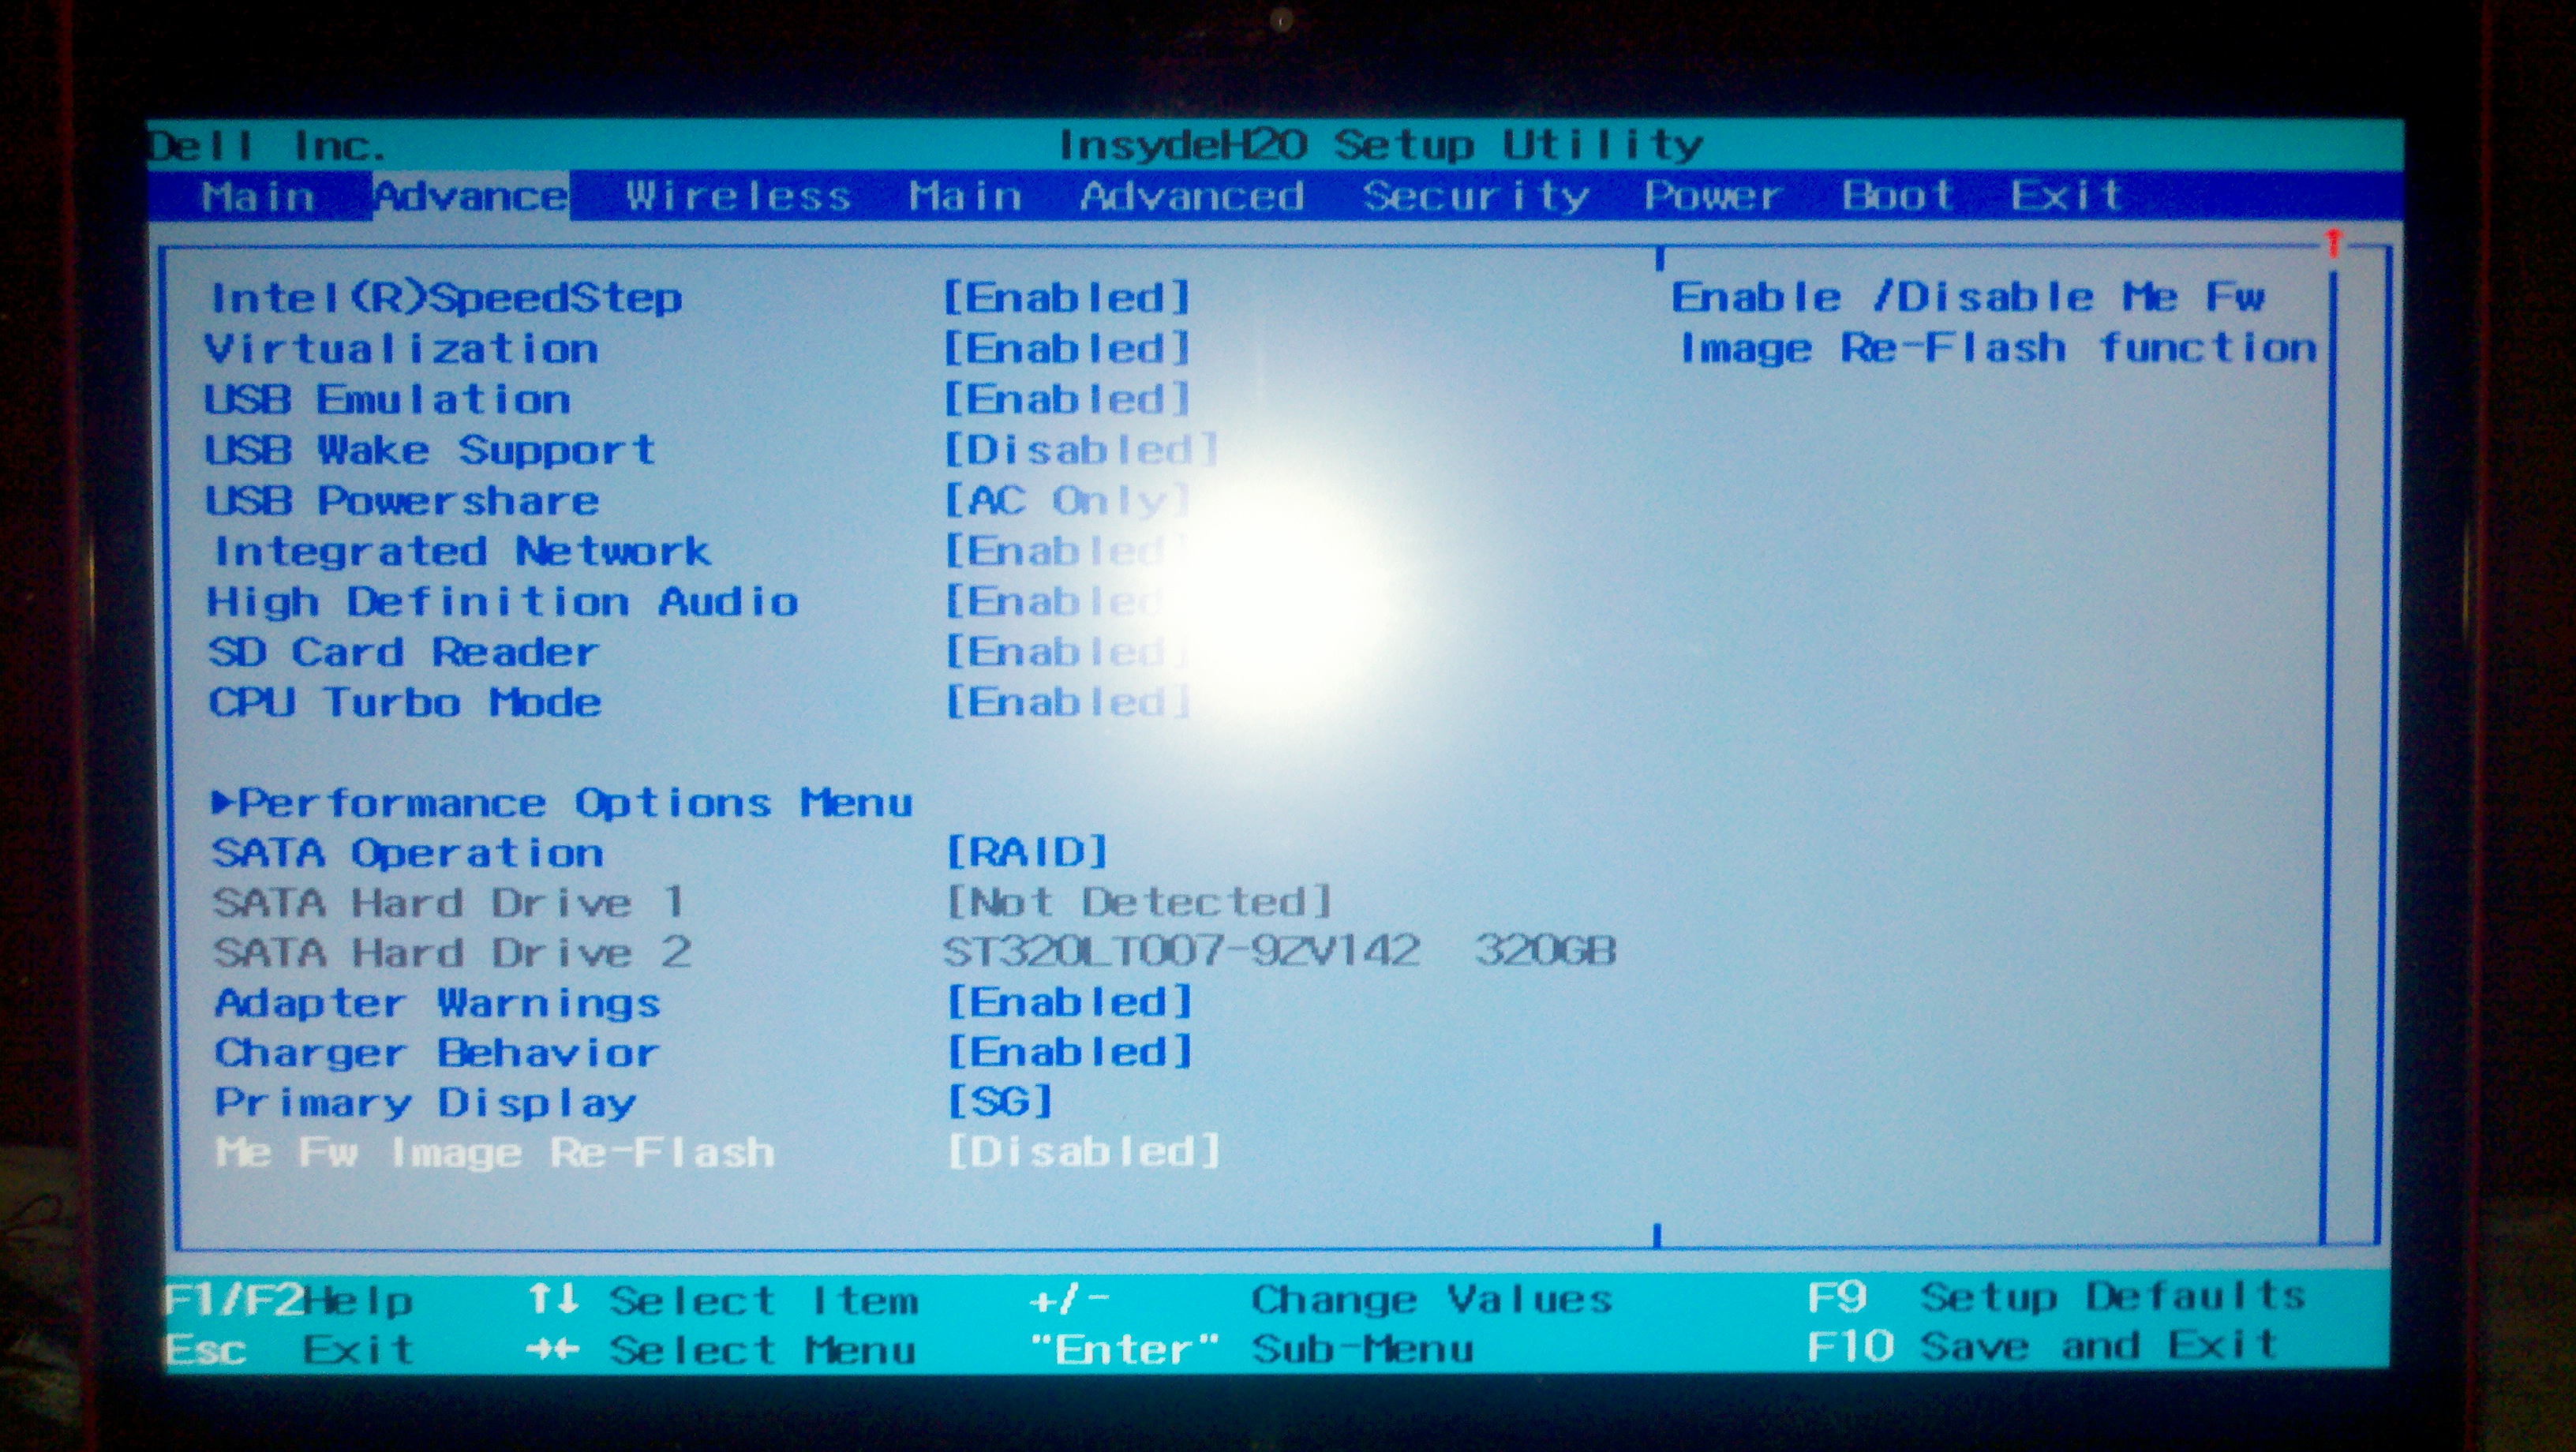Open the first Main tab
Viewport: 2576px width, 1452px height.
258,196
